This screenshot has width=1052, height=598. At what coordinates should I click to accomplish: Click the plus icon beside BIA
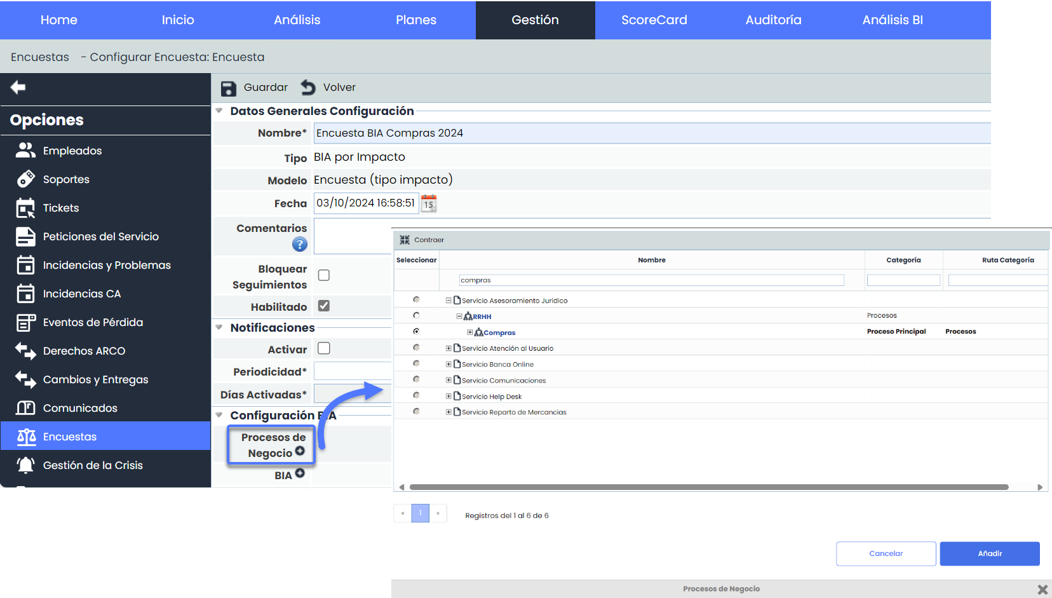[300, 473]
